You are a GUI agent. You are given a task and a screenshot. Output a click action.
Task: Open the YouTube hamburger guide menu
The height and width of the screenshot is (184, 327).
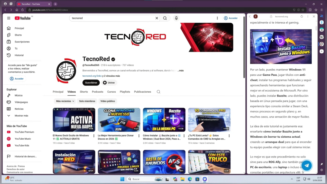pyautogui.click(x=9, y=18)
